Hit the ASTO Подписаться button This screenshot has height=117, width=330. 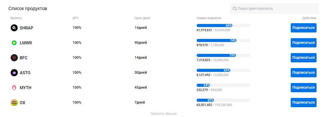coord(303,73)
